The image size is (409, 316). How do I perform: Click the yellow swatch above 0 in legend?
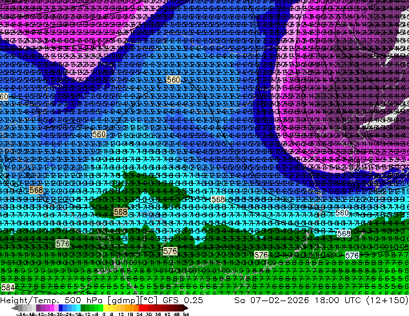(x=106, y=308)
